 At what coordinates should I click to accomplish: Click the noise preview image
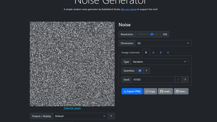tap(72, 64)
